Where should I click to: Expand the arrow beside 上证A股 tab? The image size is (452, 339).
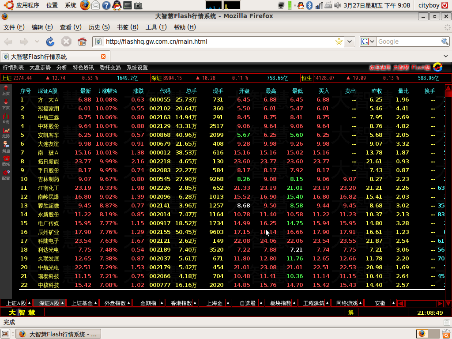[x=30, y=303]
